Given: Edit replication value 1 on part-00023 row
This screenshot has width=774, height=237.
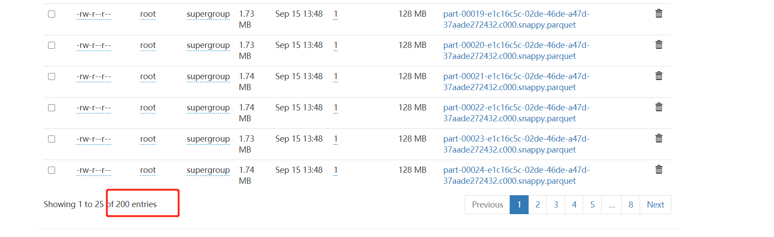Looking at the screenshot, I should pos(336,139).
